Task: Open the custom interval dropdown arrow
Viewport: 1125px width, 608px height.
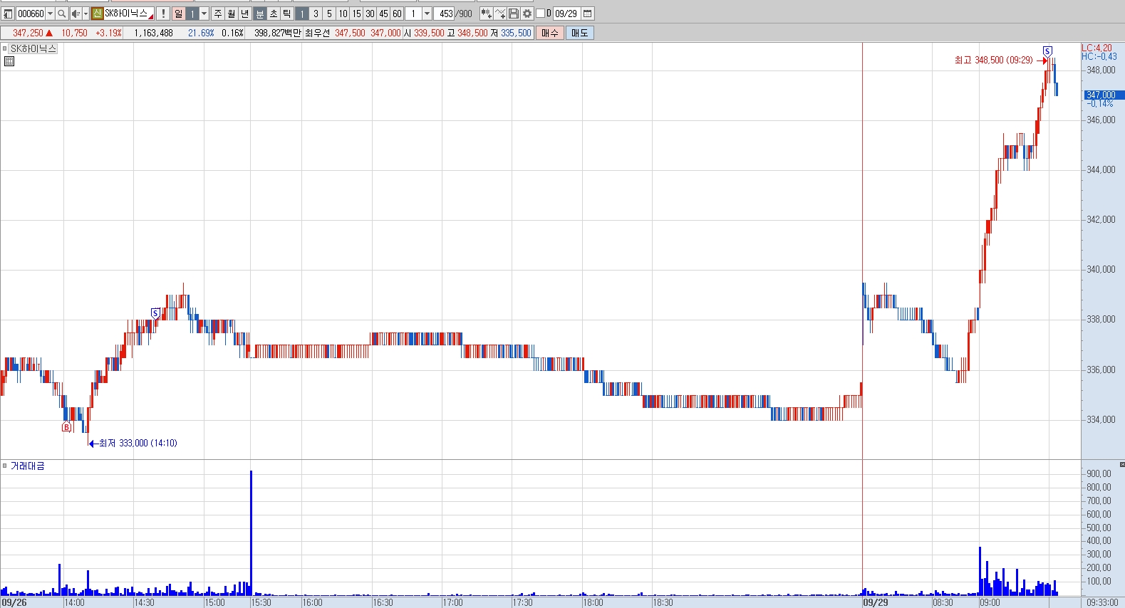Action: point(427,14)
